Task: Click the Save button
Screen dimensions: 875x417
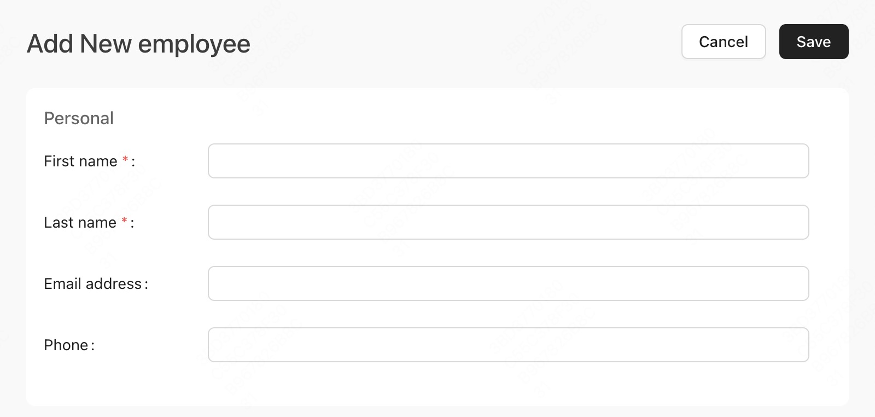Action: click(814, 42)
